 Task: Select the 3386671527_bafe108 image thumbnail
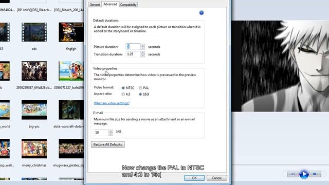(x=71, y=71)
